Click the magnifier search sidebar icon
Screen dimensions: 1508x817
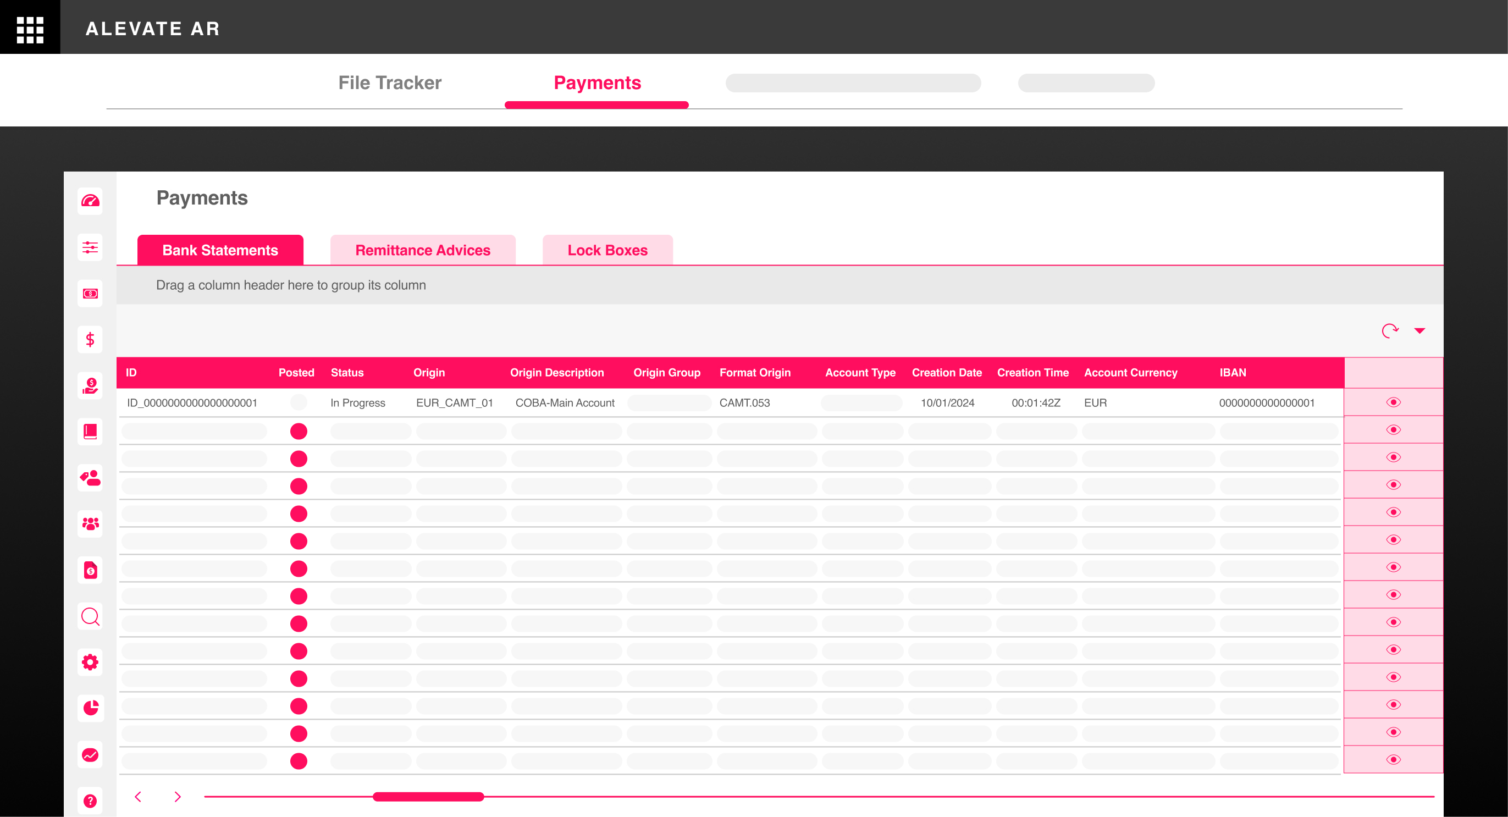pos(90,616)
